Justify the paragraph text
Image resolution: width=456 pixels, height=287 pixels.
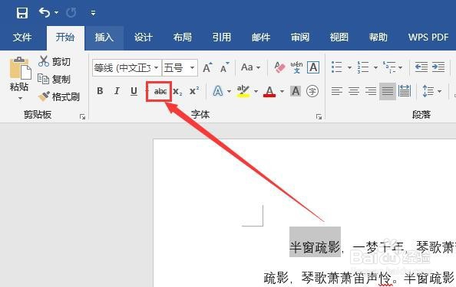coord(388,91)
